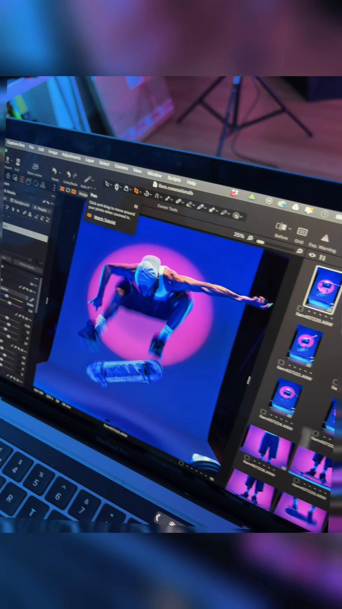Viewport: 342px width, 609px height.
Task: Open the Help menu
Action: pyautogui.click(x=191, y=183)
